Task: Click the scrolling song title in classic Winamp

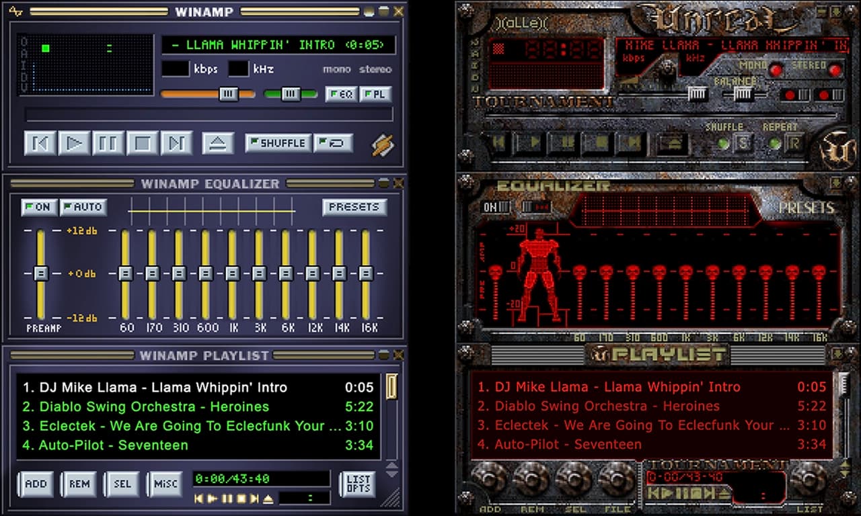Action: (x=278, y=45)
